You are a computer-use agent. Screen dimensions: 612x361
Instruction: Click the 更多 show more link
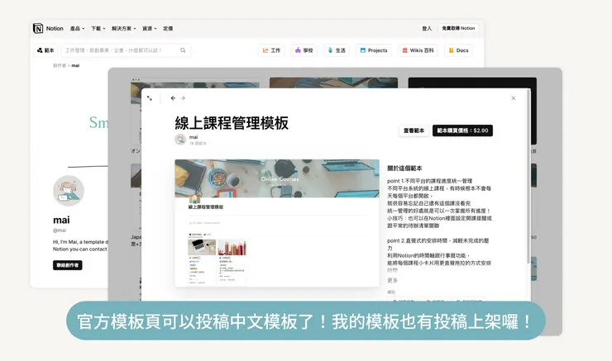point(392,280)
